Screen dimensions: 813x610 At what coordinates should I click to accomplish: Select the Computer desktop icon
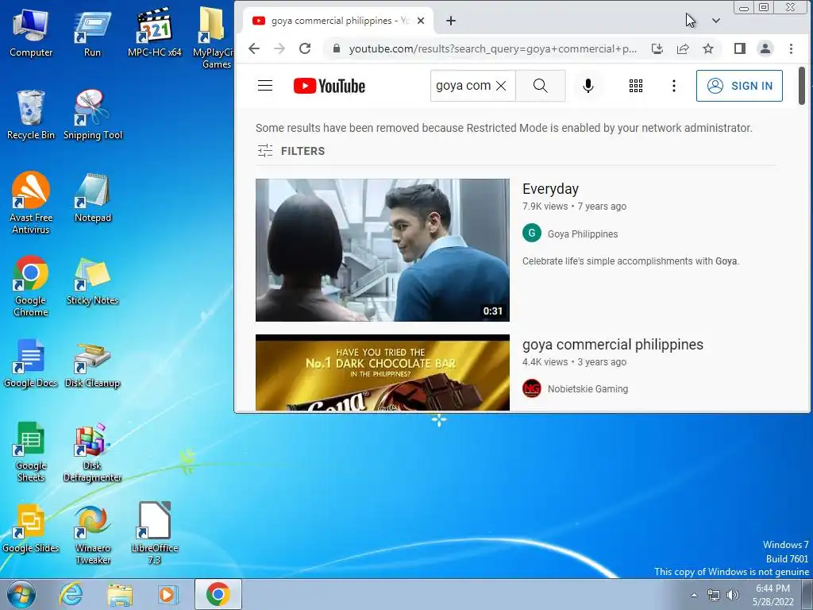(x=31, y=33)
